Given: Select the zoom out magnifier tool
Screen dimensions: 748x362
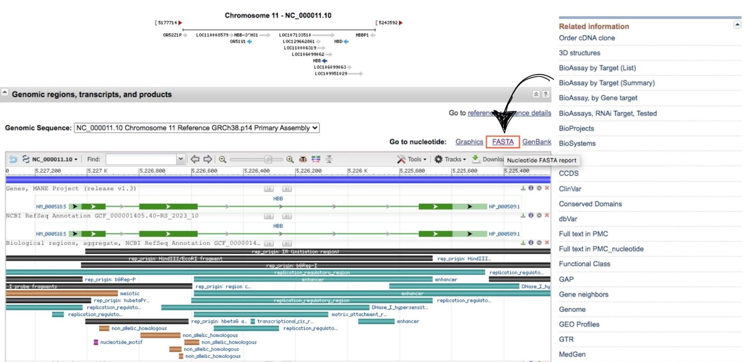Looking at the screenshot, I should [x=222, y=159].
